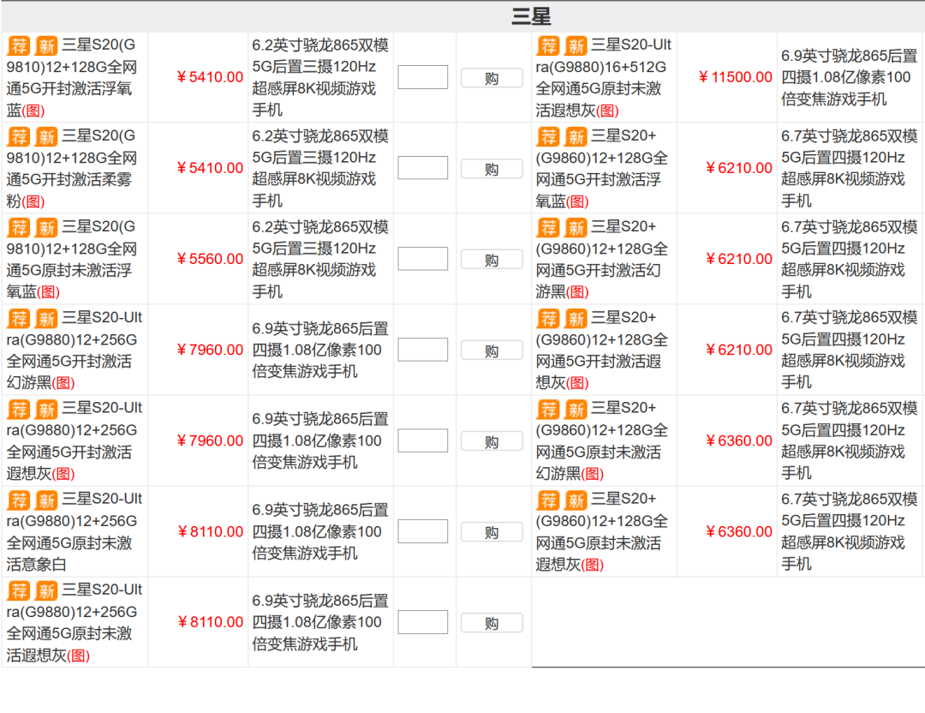Focus quantity box for S20-Ultra 原封未激活意象白

pos(423,532)
